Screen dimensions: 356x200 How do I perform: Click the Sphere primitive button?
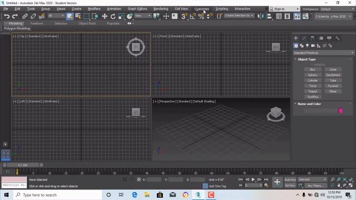[x=313, y=75]
